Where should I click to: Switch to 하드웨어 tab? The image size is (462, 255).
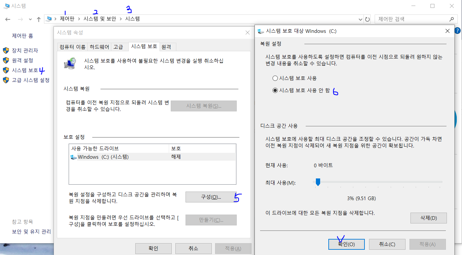click(99, 47)
